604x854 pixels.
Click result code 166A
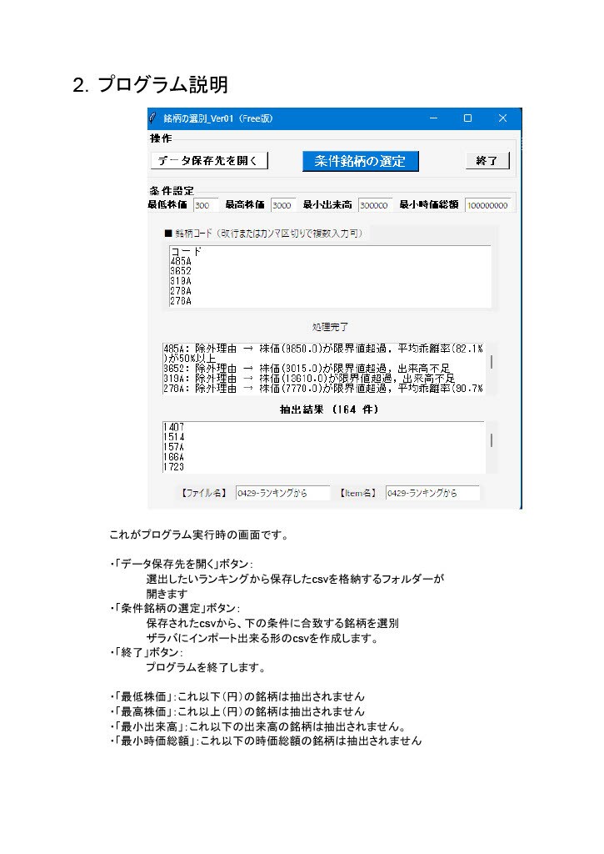coord(174,457)
